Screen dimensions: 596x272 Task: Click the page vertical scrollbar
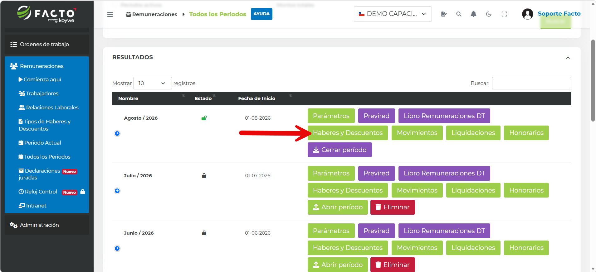[x=593, y=80]
